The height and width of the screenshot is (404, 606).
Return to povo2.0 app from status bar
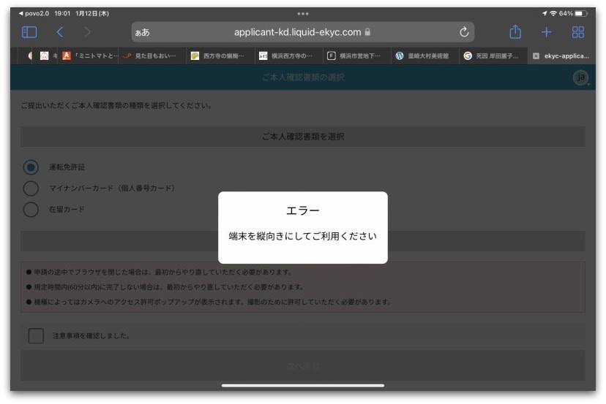34,13
